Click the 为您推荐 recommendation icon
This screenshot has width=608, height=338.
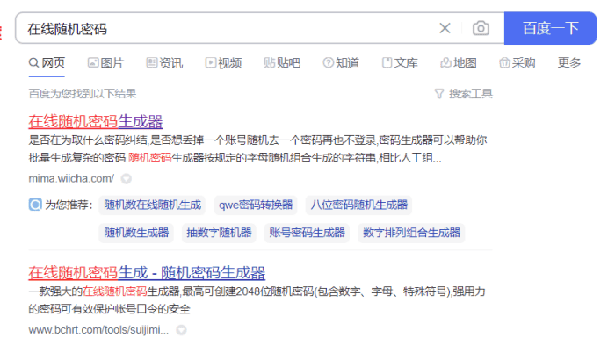(x=35, y=205)
